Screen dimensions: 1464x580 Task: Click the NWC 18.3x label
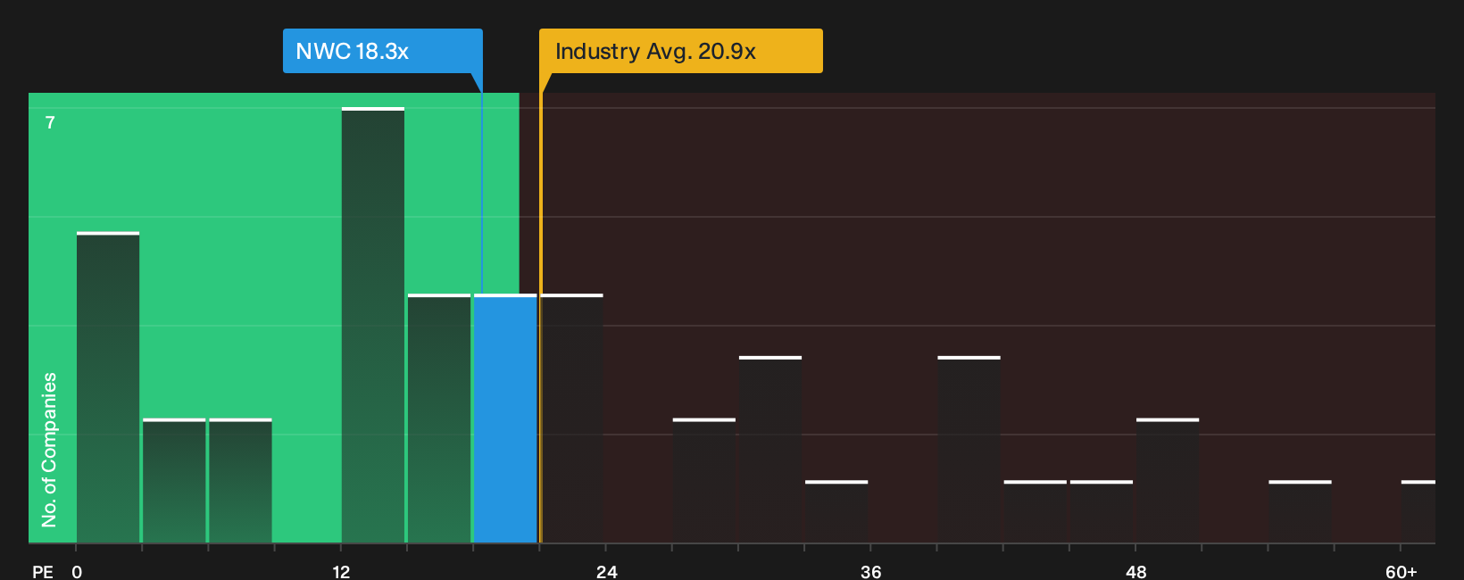(x=382, y=51)
